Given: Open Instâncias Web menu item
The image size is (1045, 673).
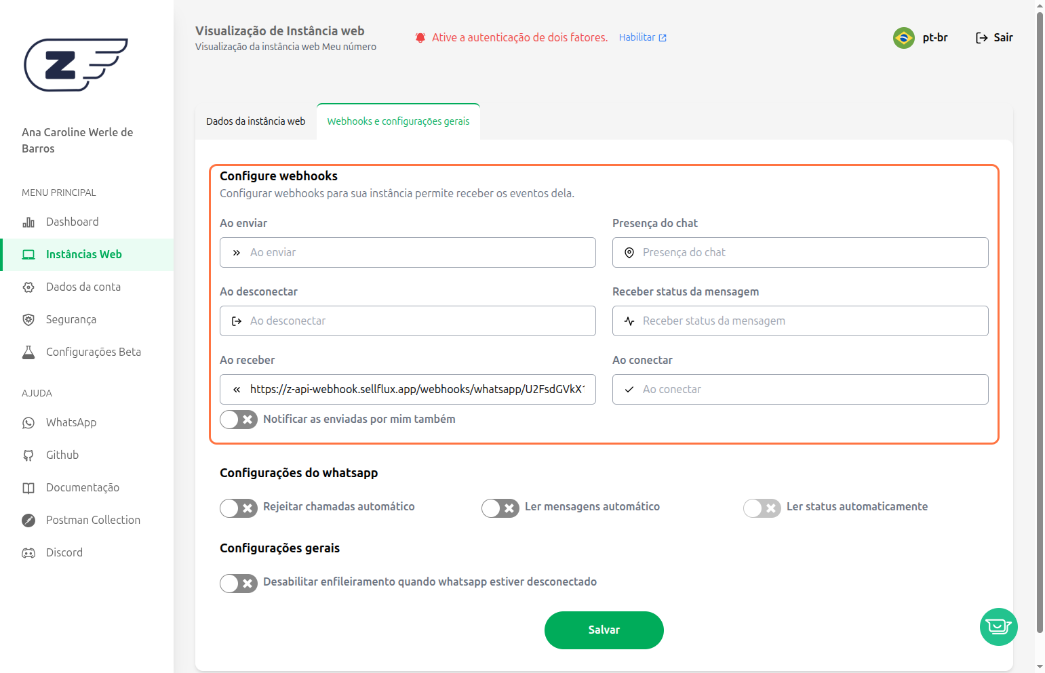Looking at the screenshot, I should 84,255.
